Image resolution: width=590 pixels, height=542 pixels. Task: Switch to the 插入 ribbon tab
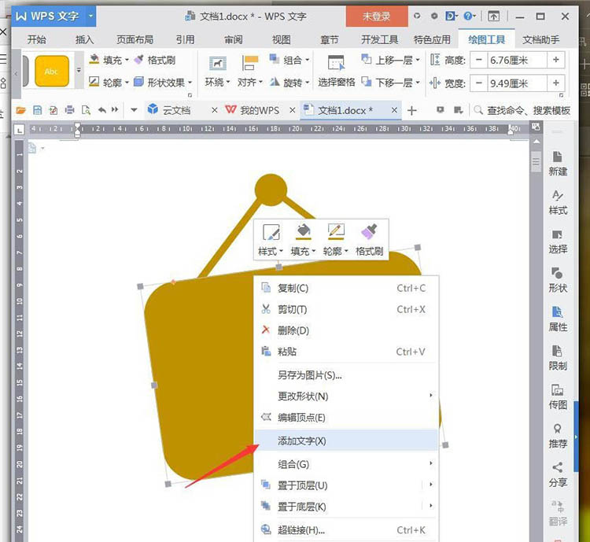point(84,39)
